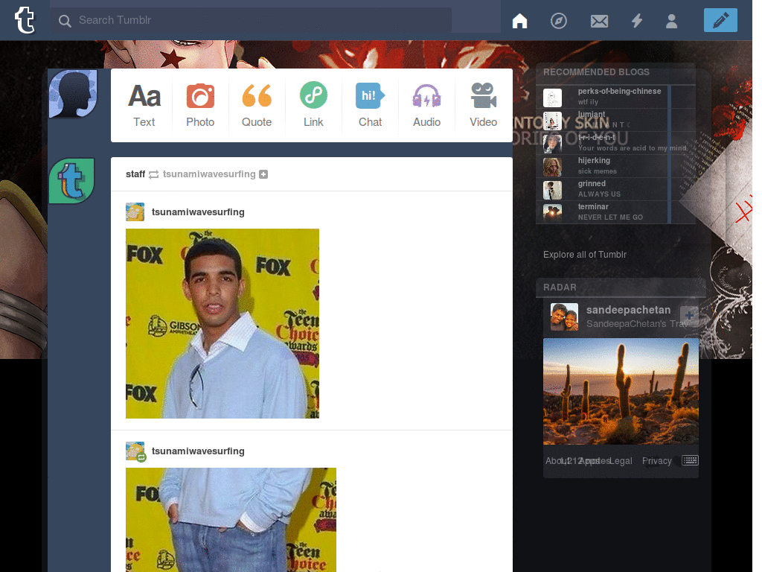Viewport: 762px width, 572px height.
Task: Click terminar avatar thumbnail
Action: coord(552,213)
